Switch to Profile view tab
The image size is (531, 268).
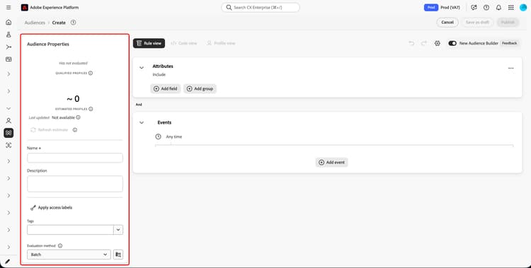point(221,43)
